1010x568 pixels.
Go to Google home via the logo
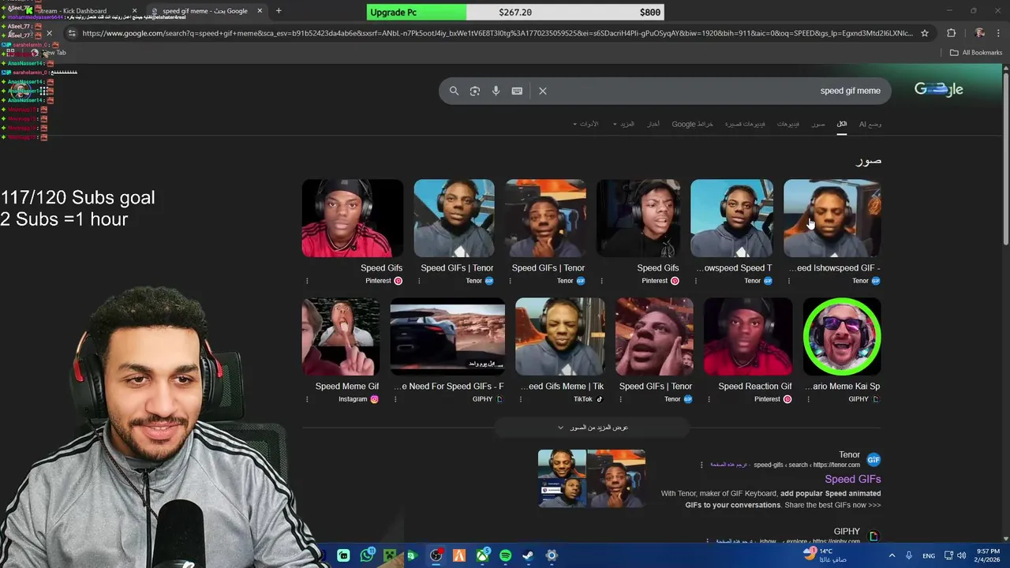point(938,89)
